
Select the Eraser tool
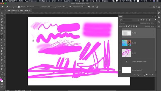point(2,45)
